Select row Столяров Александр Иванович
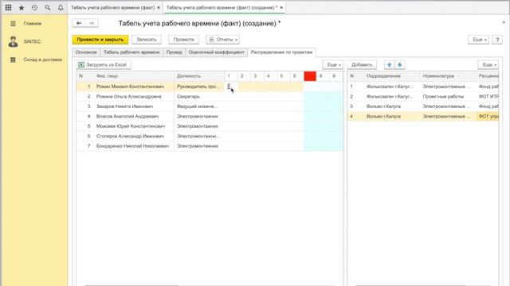 210,136
